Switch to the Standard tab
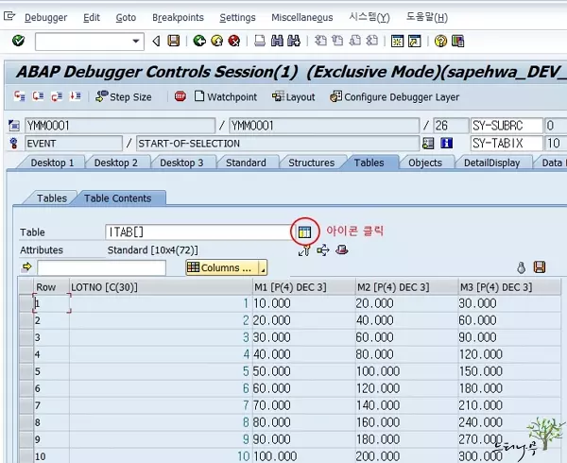The height and width of the screenshot is (463, 567). click(x=246, y=163)
